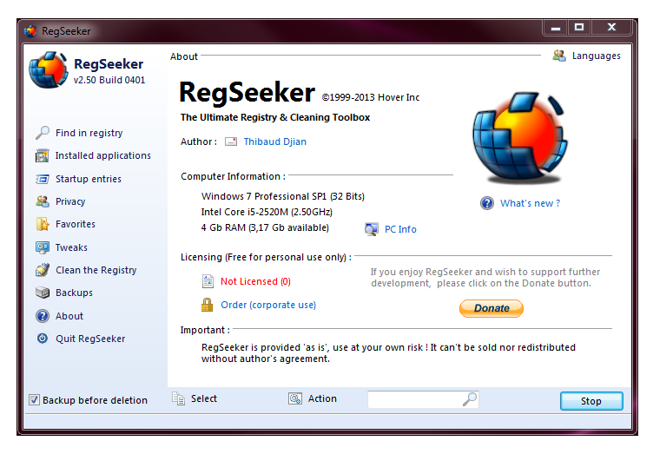This screenshot has width=653, height=454.
Task: Click the Stop button
Action: [x=591, y=401]
